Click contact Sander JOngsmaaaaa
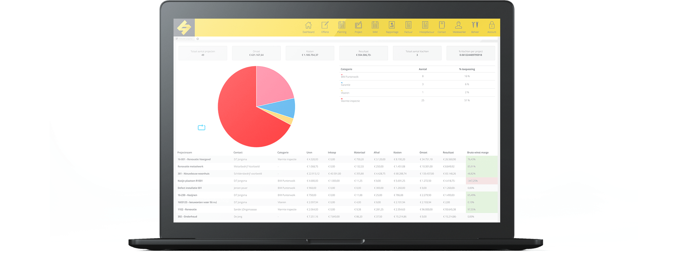 click(x=245, y=210)
